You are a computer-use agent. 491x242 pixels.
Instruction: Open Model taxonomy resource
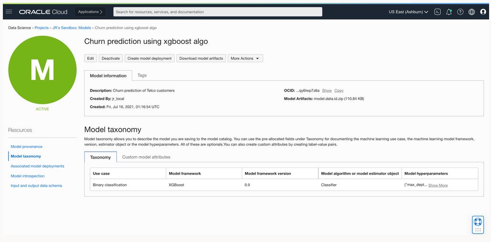tap(26, 156)
